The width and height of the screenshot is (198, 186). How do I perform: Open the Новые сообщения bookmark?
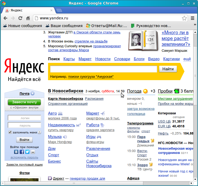pyautogui.click(x=23, y=26)
